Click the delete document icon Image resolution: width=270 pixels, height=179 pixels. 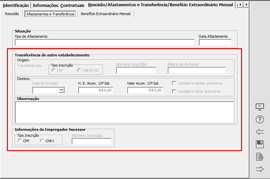259,157
